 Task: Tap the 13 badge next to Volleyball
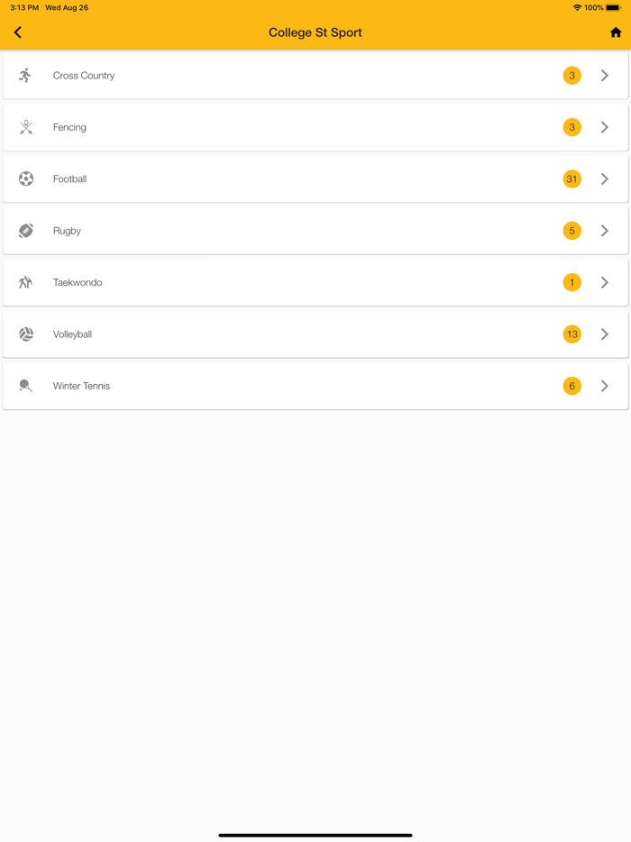click(x=572, y=334)
